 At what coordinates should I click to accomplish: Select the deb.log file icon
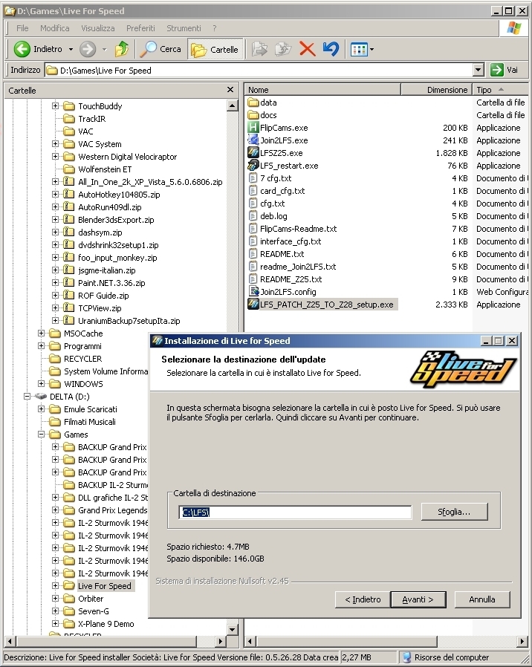[x=253, y=215]
